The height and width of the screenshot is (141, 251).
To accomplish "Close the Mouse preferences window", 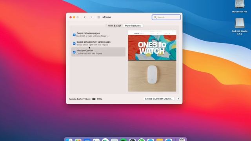I will 71,17.
